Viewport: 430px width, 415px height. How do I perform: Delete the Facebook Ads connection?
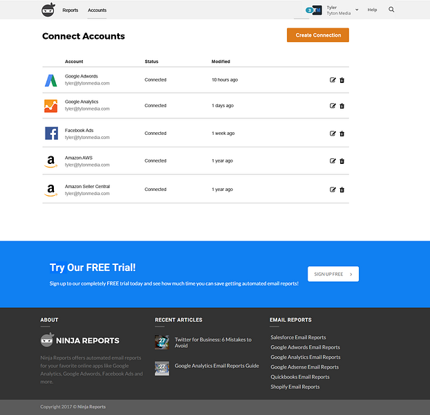pyautogui.click(x=342, y=133)
